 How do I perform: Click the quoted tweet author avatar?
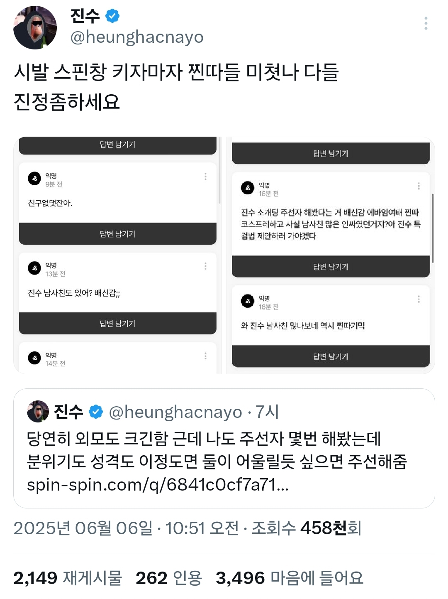pyautogui.click(x=38, y=411)
